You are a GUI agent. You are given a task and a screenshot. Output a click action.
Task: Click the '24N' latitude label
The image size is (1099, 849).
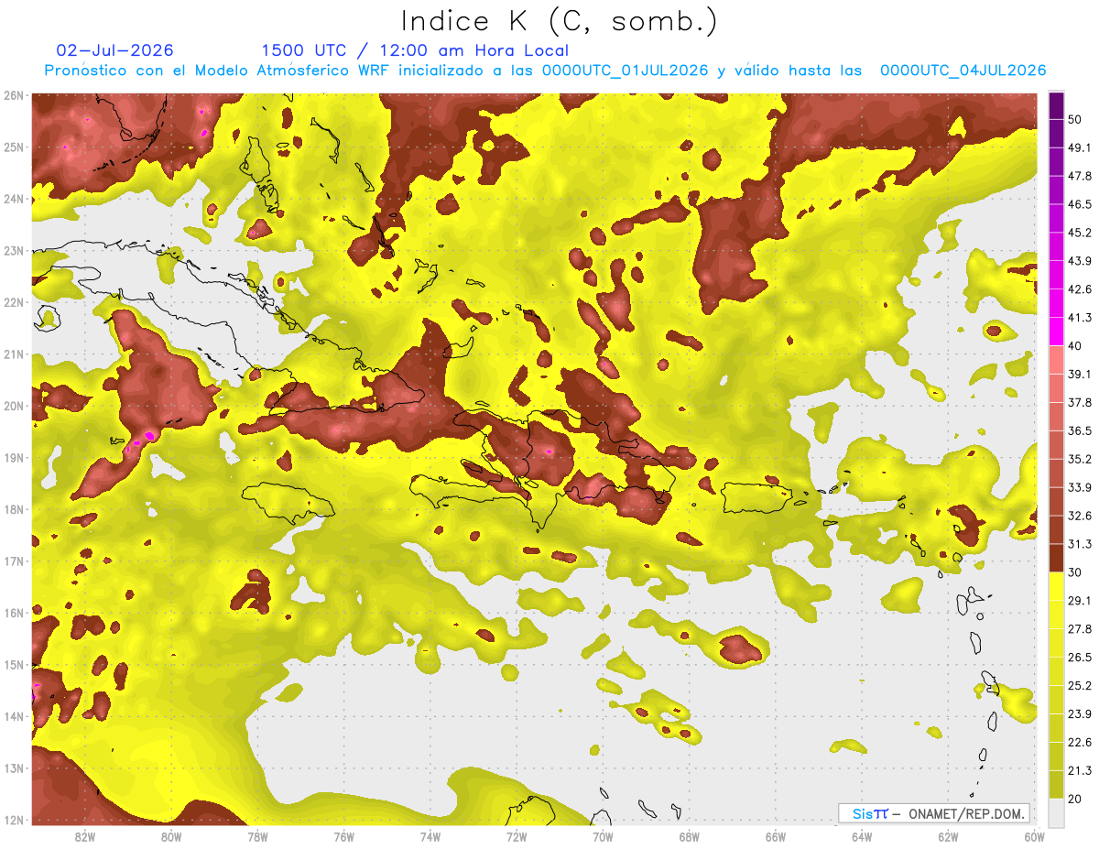[x=13, y=199]
